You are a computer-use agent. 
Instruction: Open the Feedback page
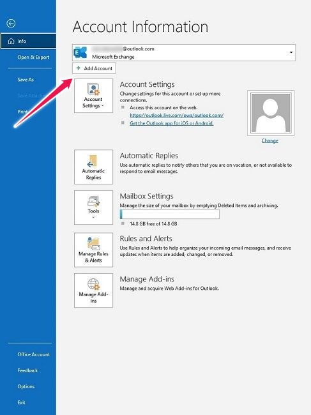(27, 370)
